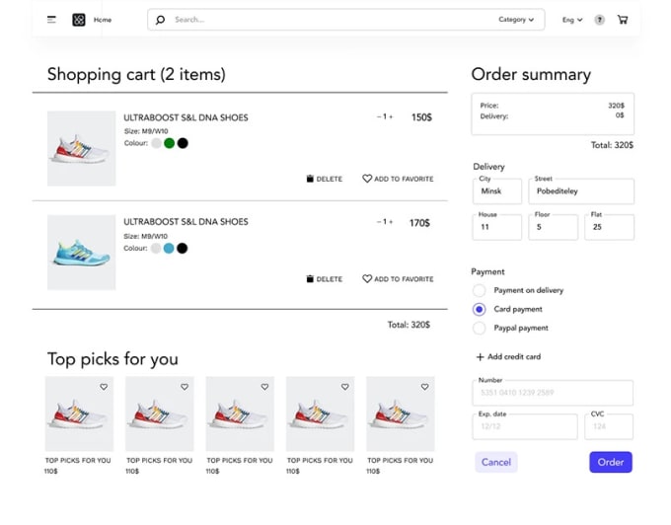Increase quantity of the 150$ item
Viewport: 671px width, 525px height.
[x=391, y=116]
